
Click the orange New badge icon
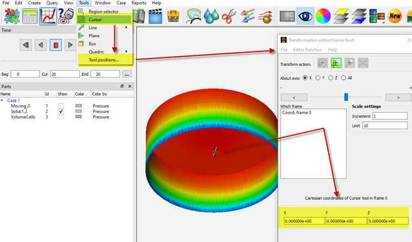click(395, 16)
